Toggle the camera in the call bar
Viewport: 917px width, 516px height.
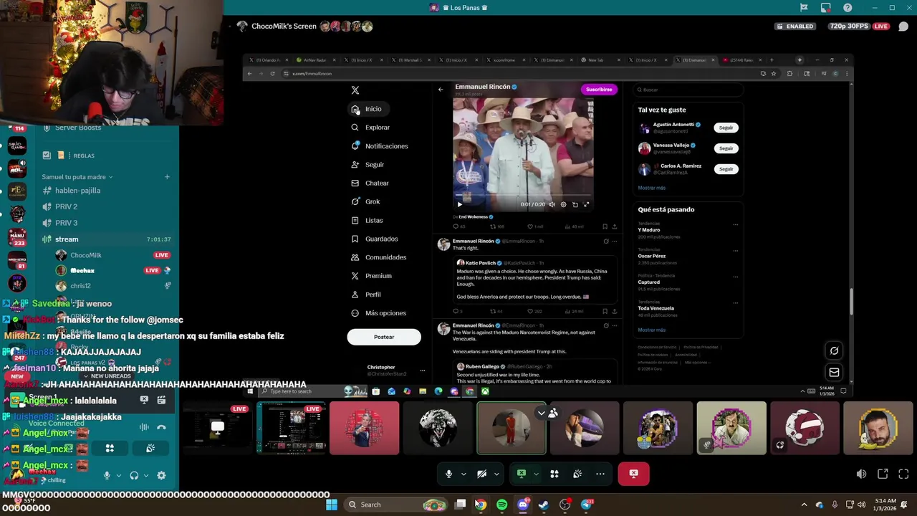click(481, 474)
